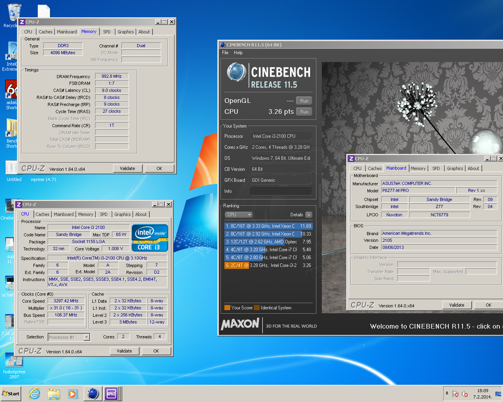Open the aida64 shortcut desktop icon

point(11,95)
